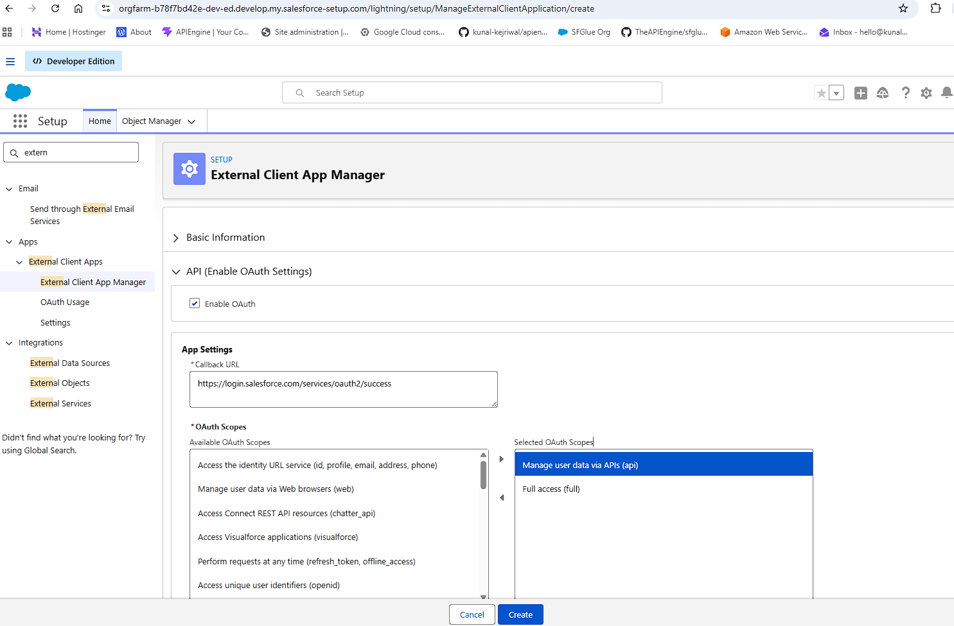Remove scope with the left arrow button
Viewport: 954px width, 626px height.
[x=502, y=498]
